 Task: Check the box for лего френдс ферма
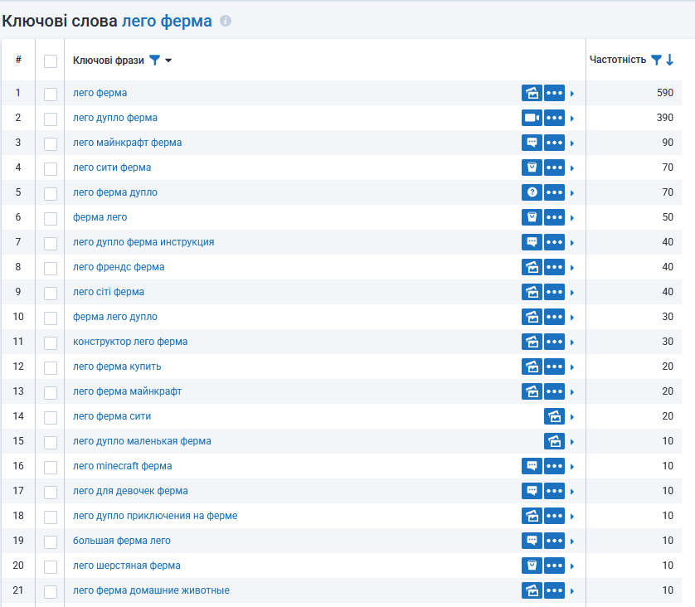(51, 269)
